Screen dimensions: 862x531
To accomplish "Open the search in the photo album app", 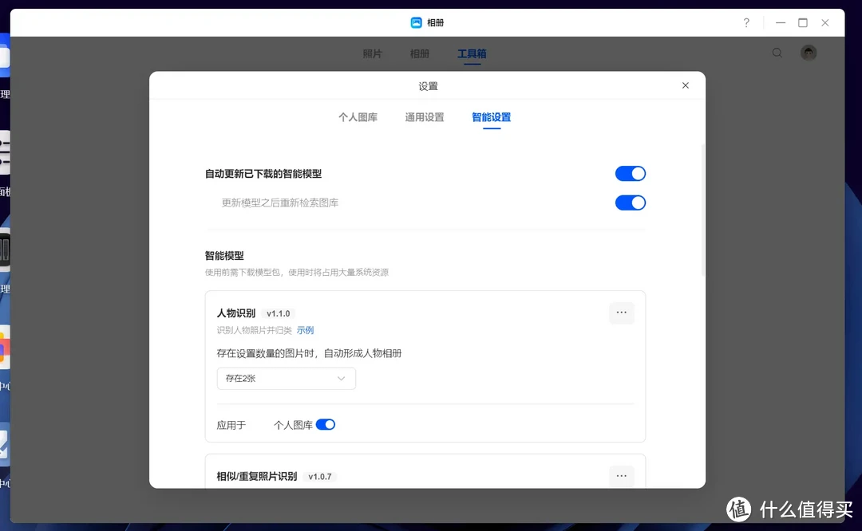I will coord(777,53).
